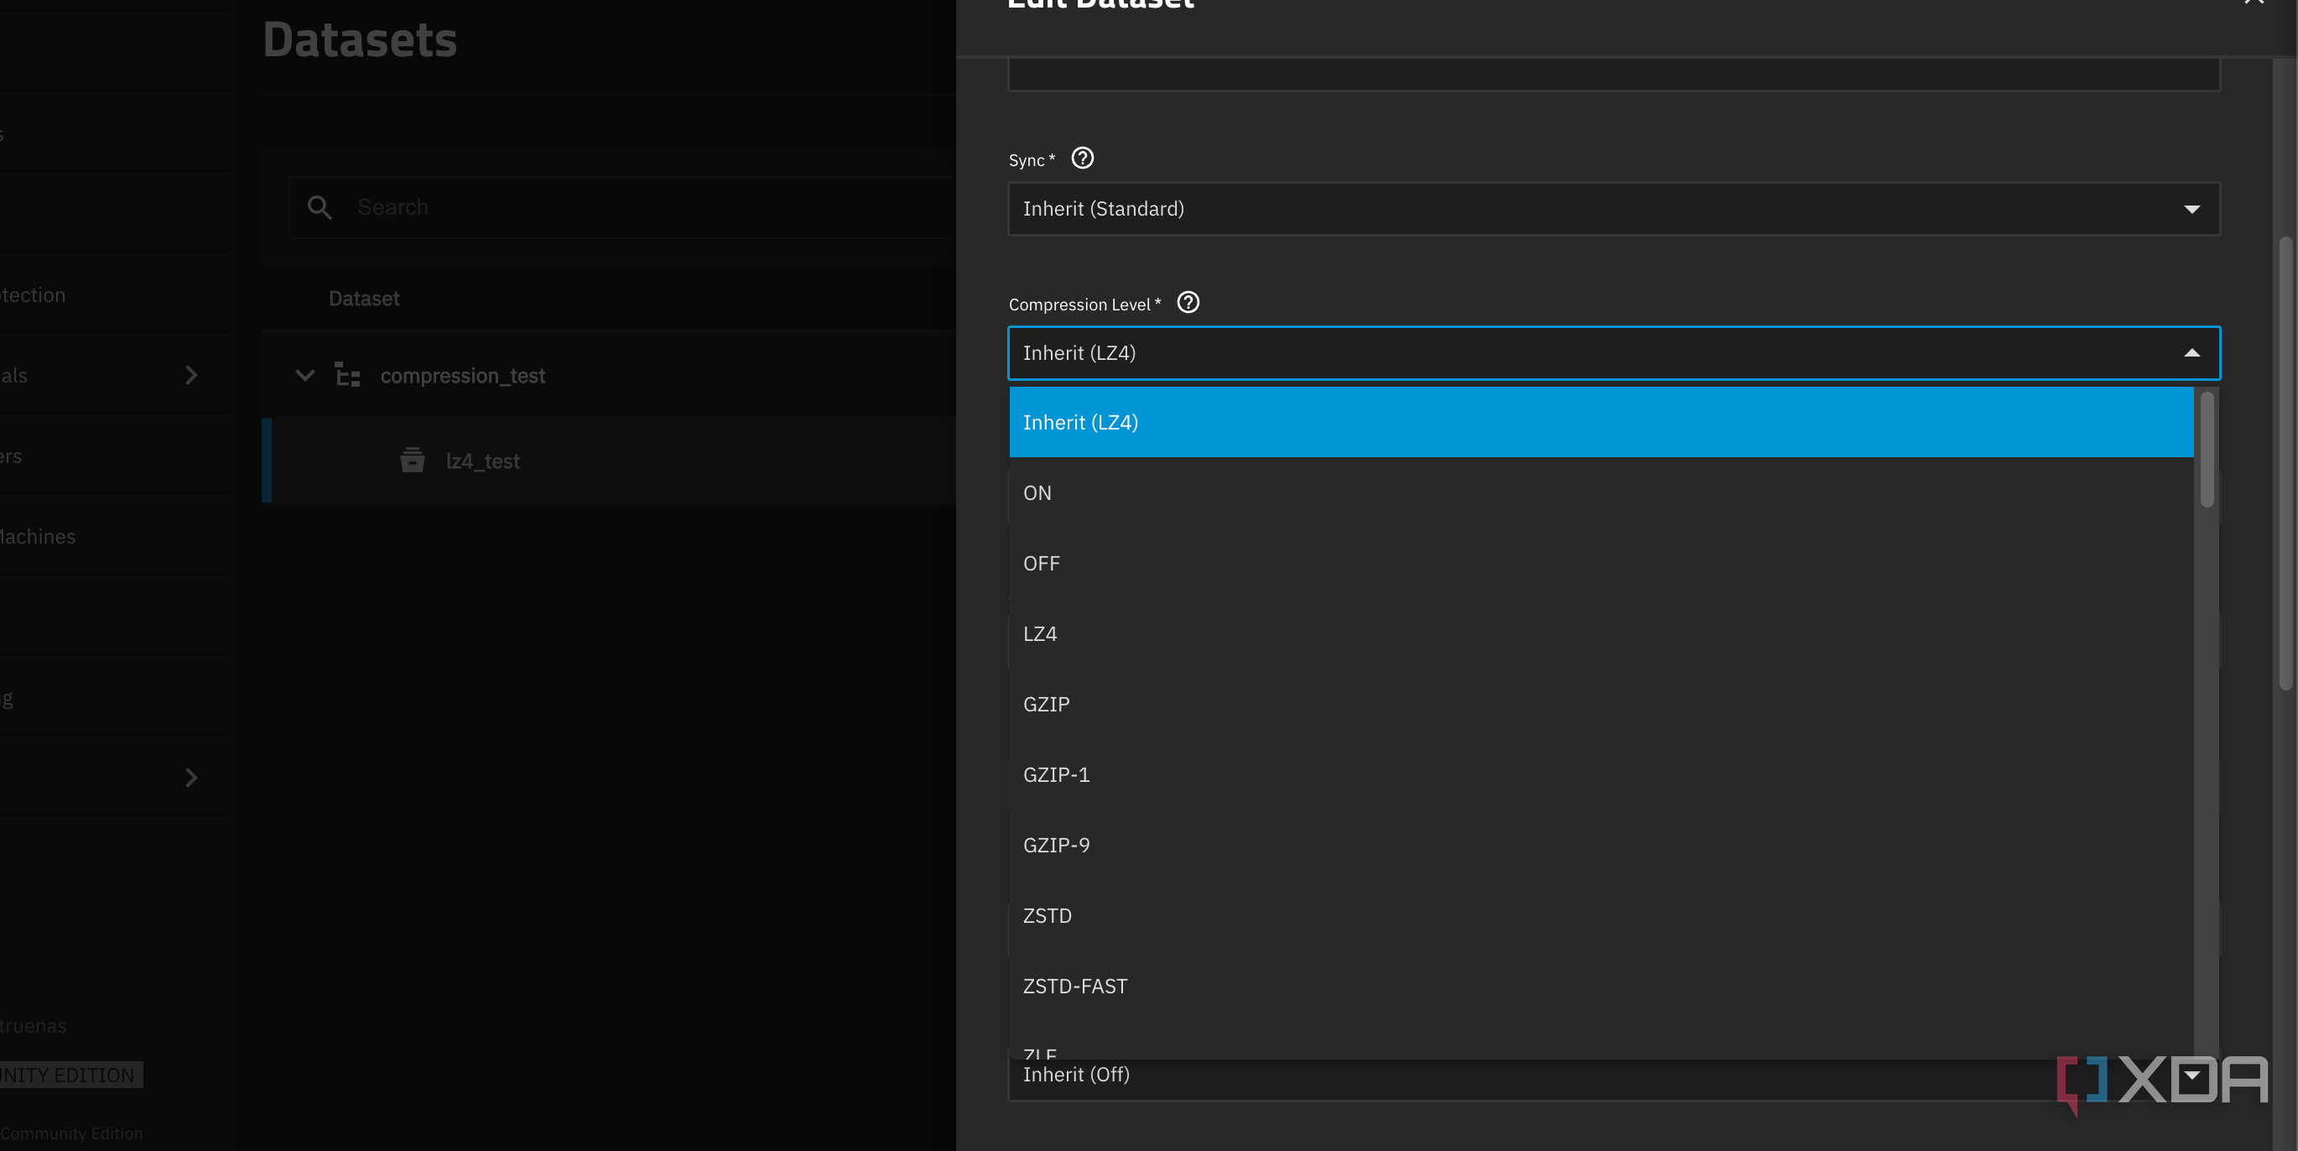Click the Sync field label

pos(1032,159)
